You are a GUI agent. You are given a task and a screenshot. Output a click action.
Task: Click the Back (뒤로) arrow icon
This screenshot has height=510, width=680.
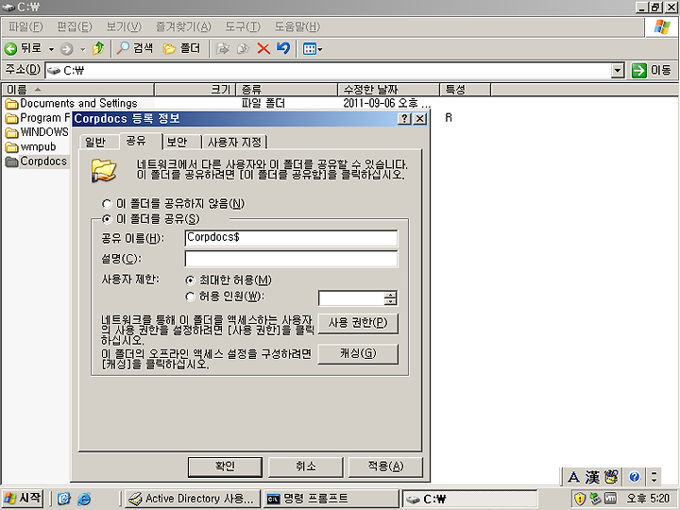click(x=10, y=48)
